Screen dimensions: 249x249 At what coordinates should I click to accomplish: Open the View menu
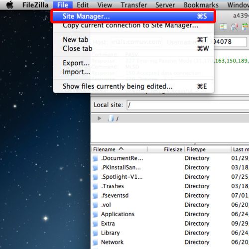point(105,5)
